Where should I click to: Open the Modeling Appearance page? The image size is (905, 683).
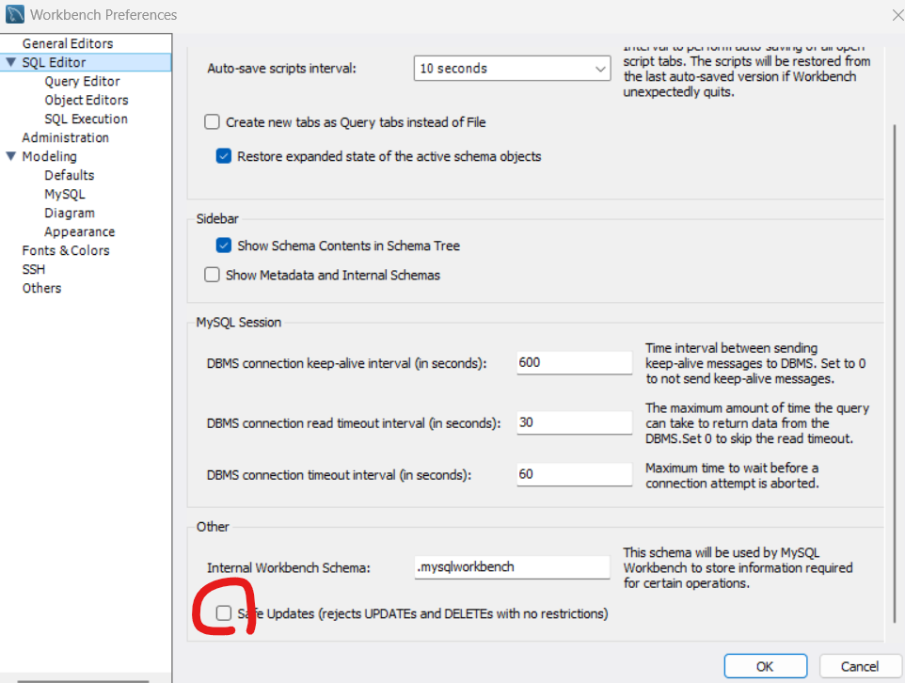pyautogui.click(x=80, y=232)
